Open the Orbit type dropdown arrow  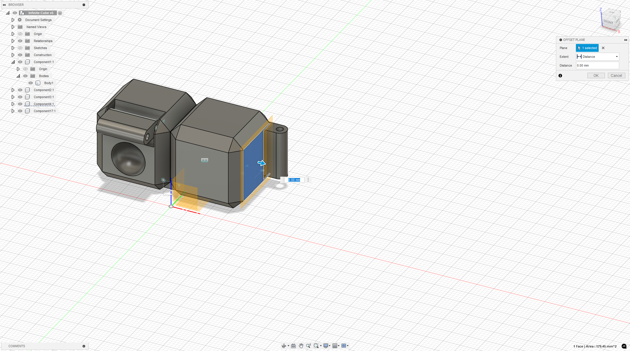(288, 346)
